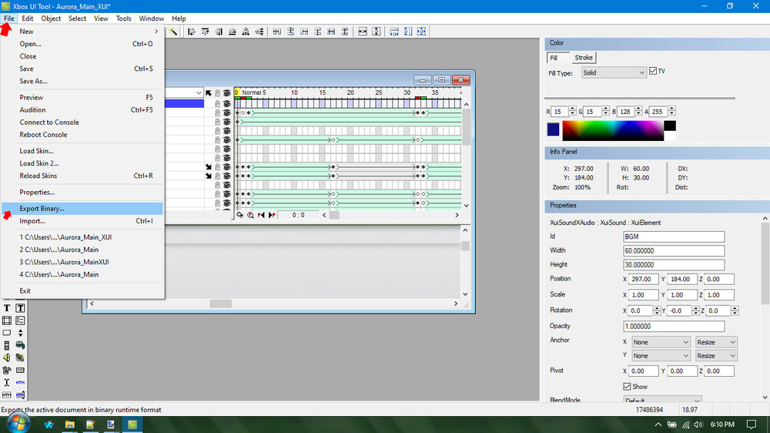
Task: Open the Tools menu in menu bar
Action: coord(123,18)
